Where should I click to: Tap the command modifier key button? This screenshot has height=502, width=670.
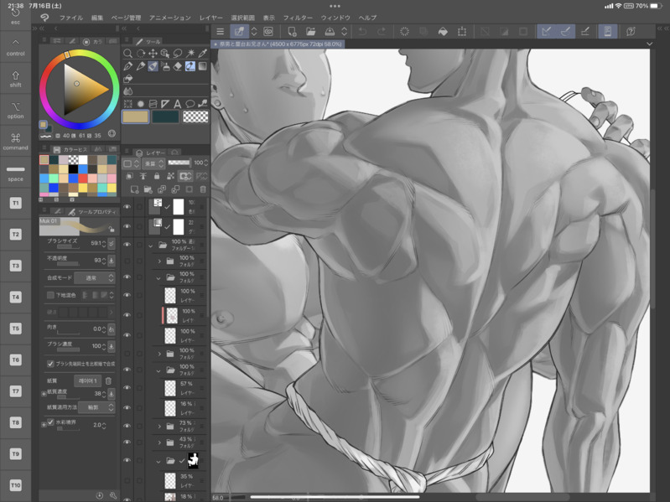click(x=15, y=142)
